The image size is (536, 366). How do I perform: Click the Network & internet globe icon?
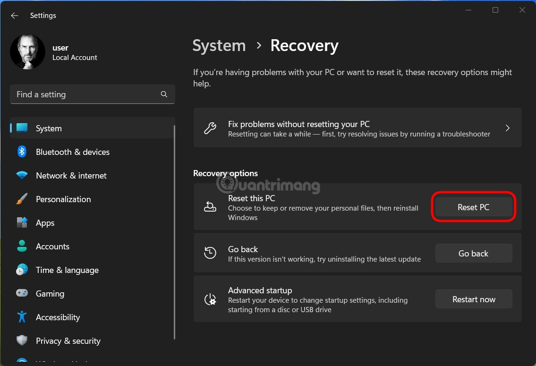click(x=22, y=175)
